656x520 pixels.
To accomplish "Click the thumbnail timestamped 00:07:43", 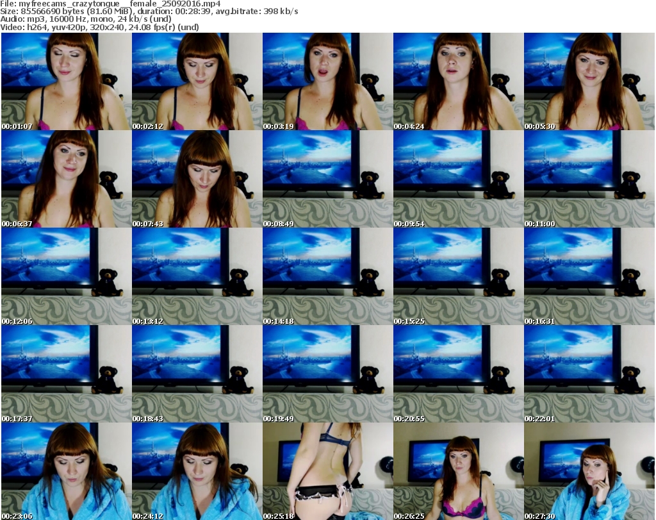I will point(196,179).
